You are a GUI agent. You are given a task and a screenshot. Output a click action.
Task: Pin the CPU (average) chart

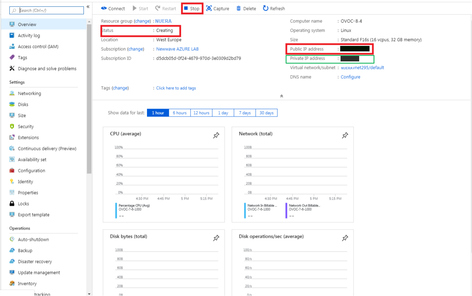[x=216, y=136]
